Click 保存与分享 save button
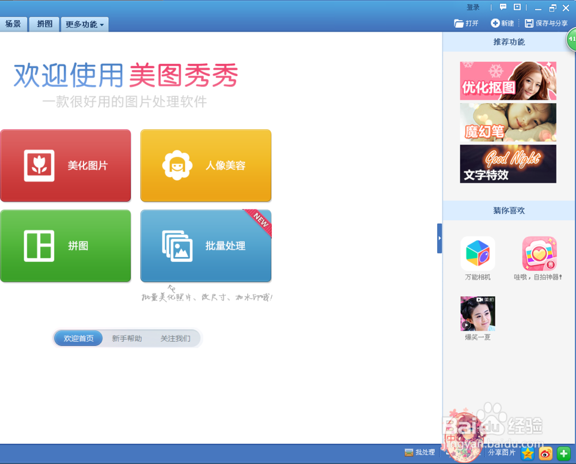 tap(546, 23)
